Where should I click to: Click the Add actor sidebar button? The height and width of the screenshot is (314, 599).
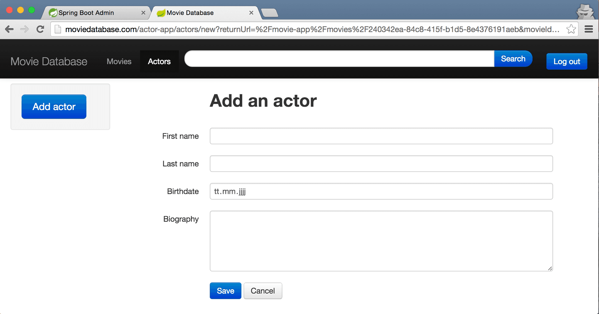[54, 107]
